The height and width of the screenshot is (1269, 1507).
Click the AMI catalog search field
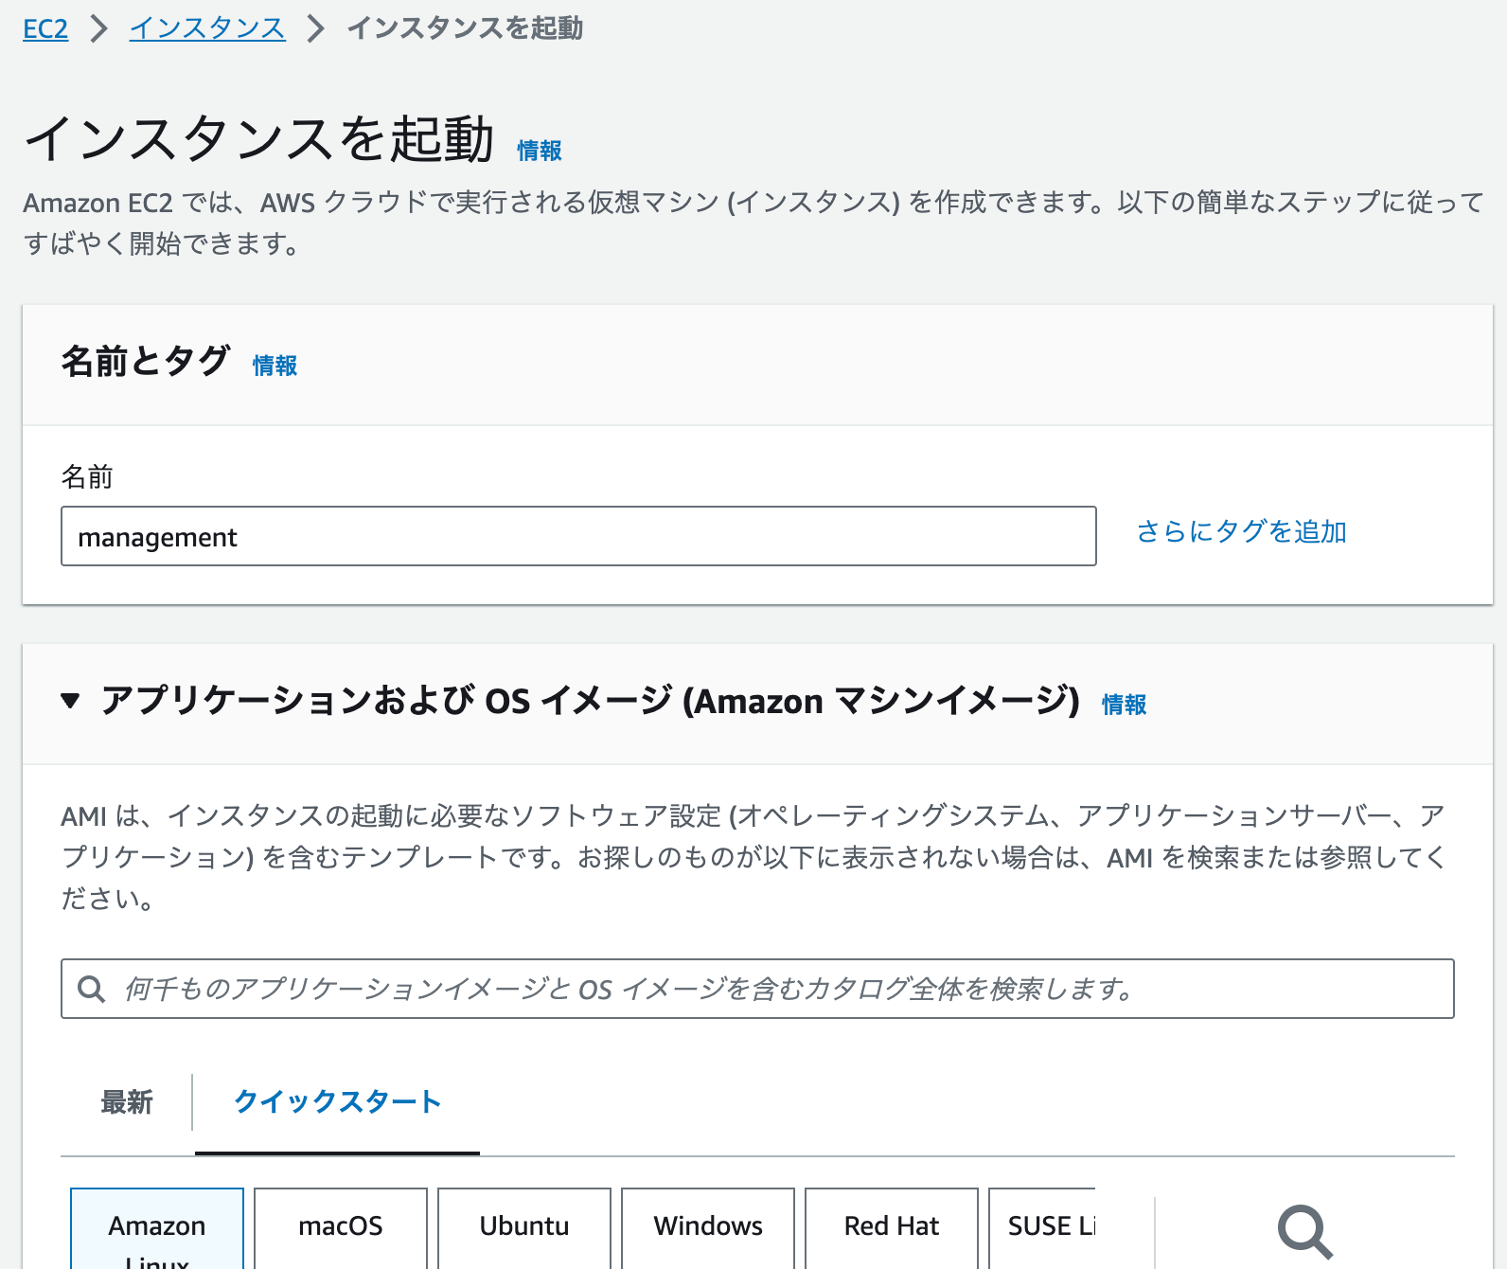[757, 989]
